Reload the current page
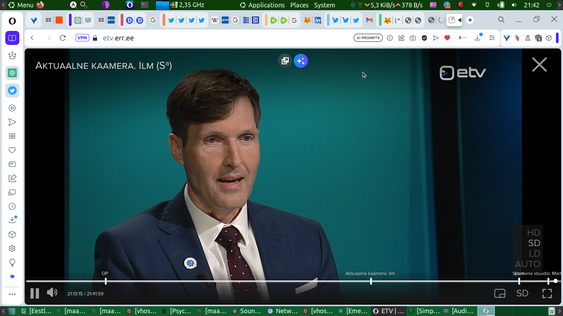The height and width of the screenshot is (316, 563). [x=63, y=38]
